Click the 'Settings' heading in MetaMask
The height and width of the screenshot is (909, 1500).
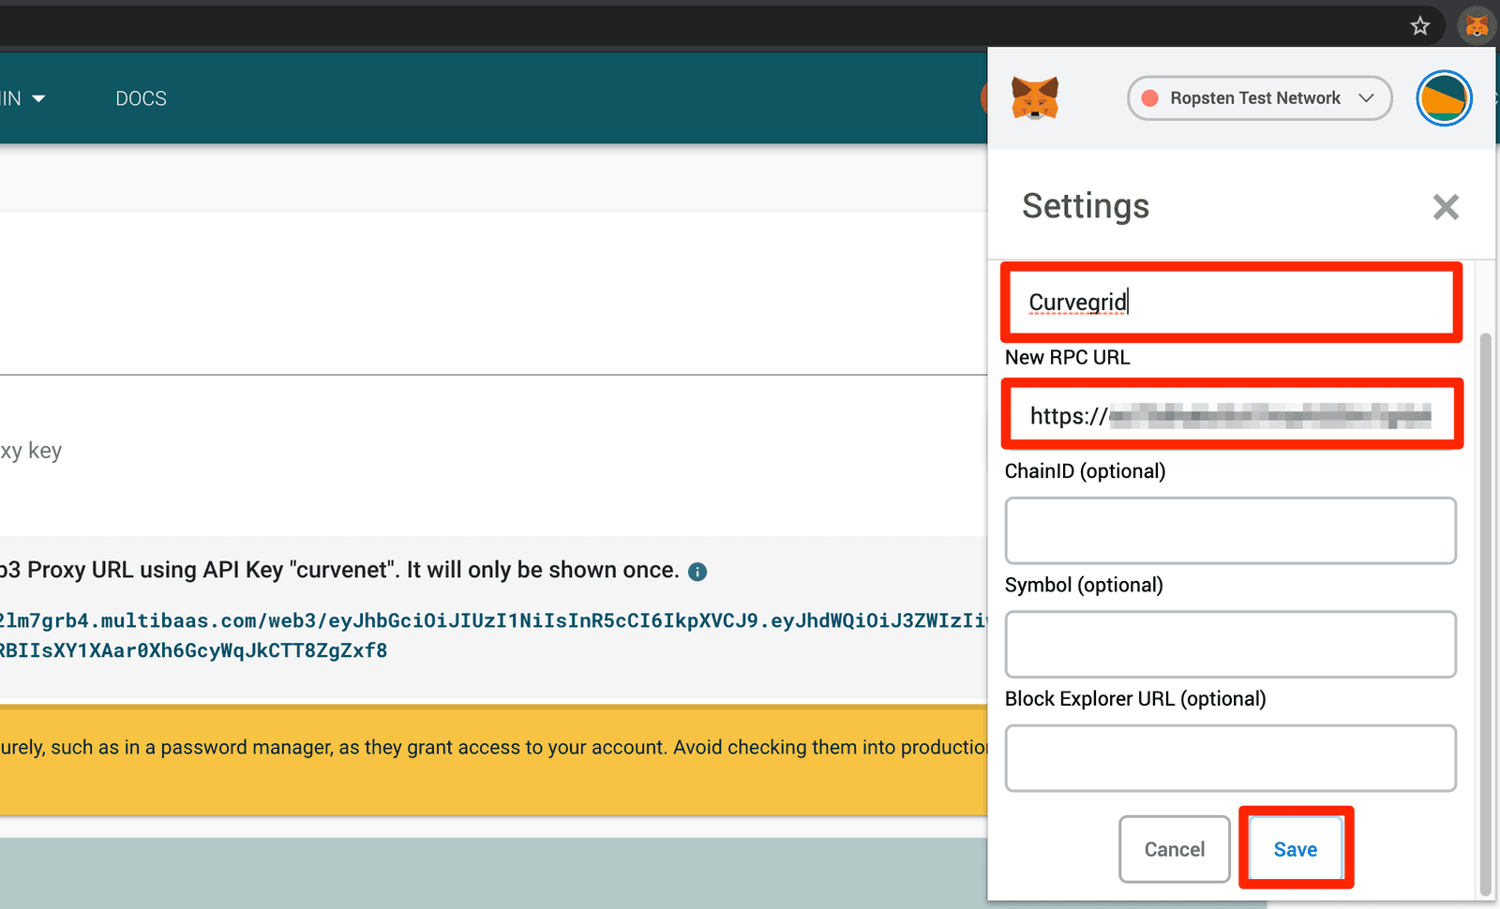1086,206
